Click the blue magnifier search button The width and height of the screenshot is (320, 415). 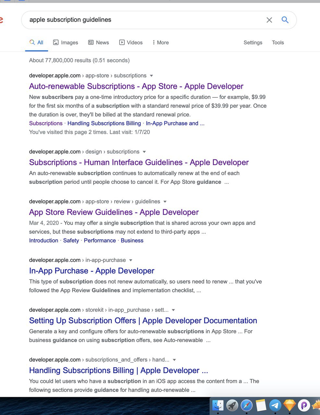(285, 20)
